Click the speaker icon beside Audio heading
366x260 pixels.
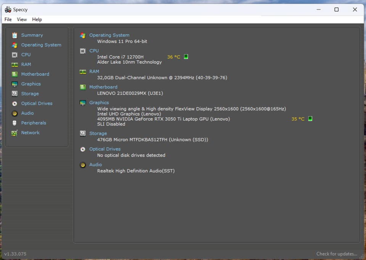pyautogui.click(x=83, y=165)
